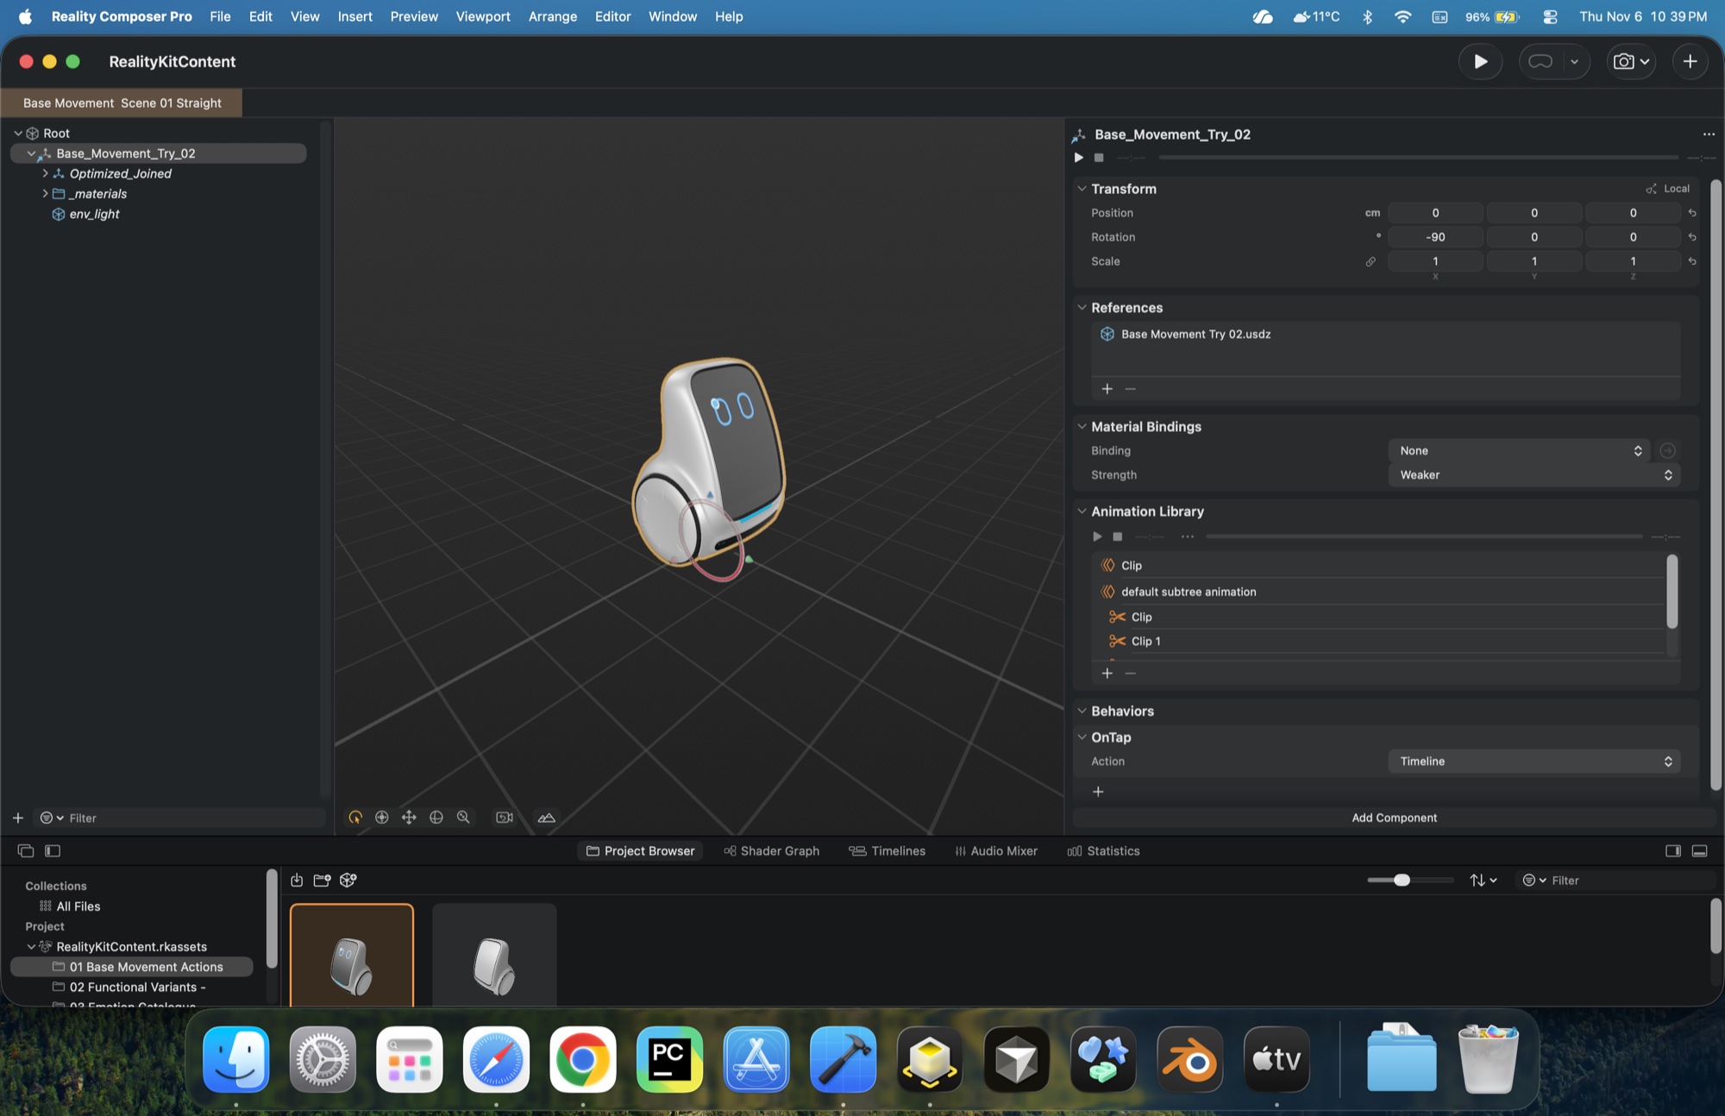The image size is (1725, 1116).
Task: Play the Animation Library preview
Action: pos(1097,536)
